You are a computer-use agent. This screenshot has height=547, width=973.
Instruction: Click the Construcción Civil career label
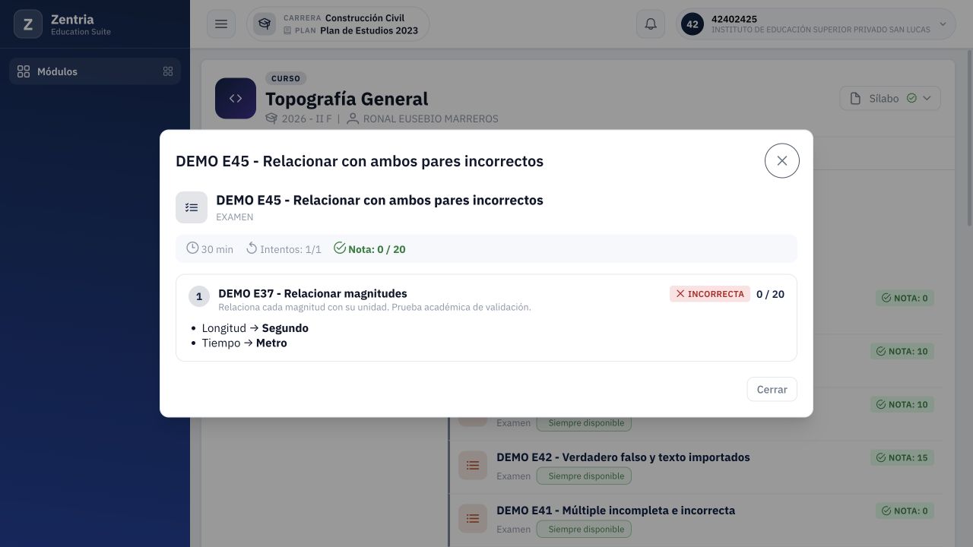[x=365, y=17]
